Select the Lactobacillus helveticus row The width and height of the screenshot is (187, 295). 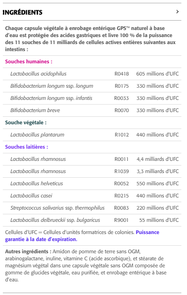pyautogui.click(x=92, y=183)
